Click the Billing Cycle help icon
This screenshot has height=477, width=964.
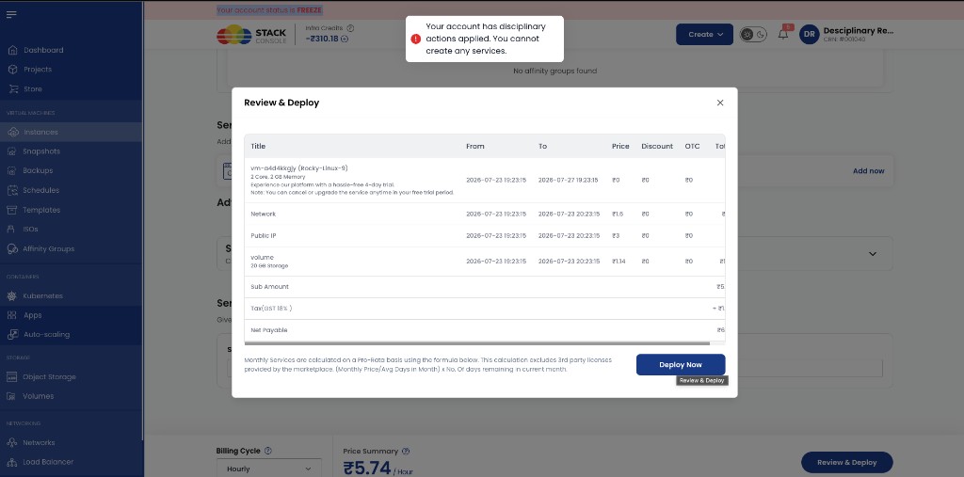[x=268, y=451]
